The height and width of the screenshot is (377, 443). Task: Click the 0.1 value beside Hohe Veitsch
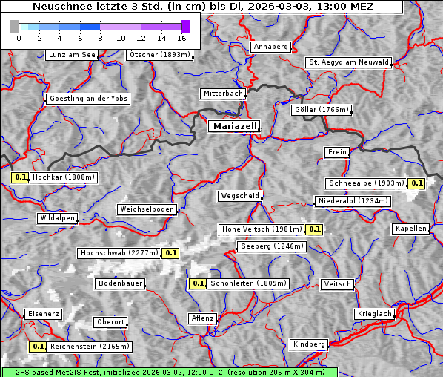click(314, 229)
